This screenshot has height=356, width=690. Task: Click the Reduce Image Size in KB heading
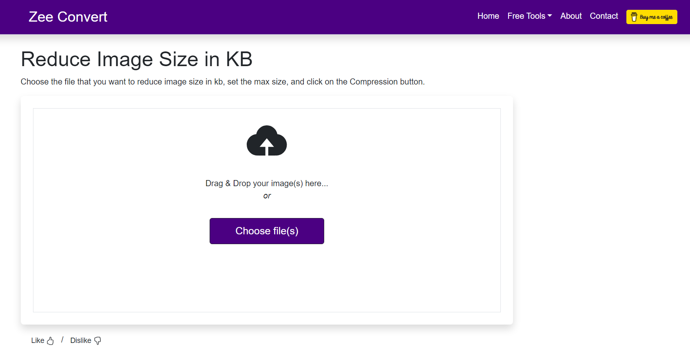pyautogui.click(x=137, y=59)
